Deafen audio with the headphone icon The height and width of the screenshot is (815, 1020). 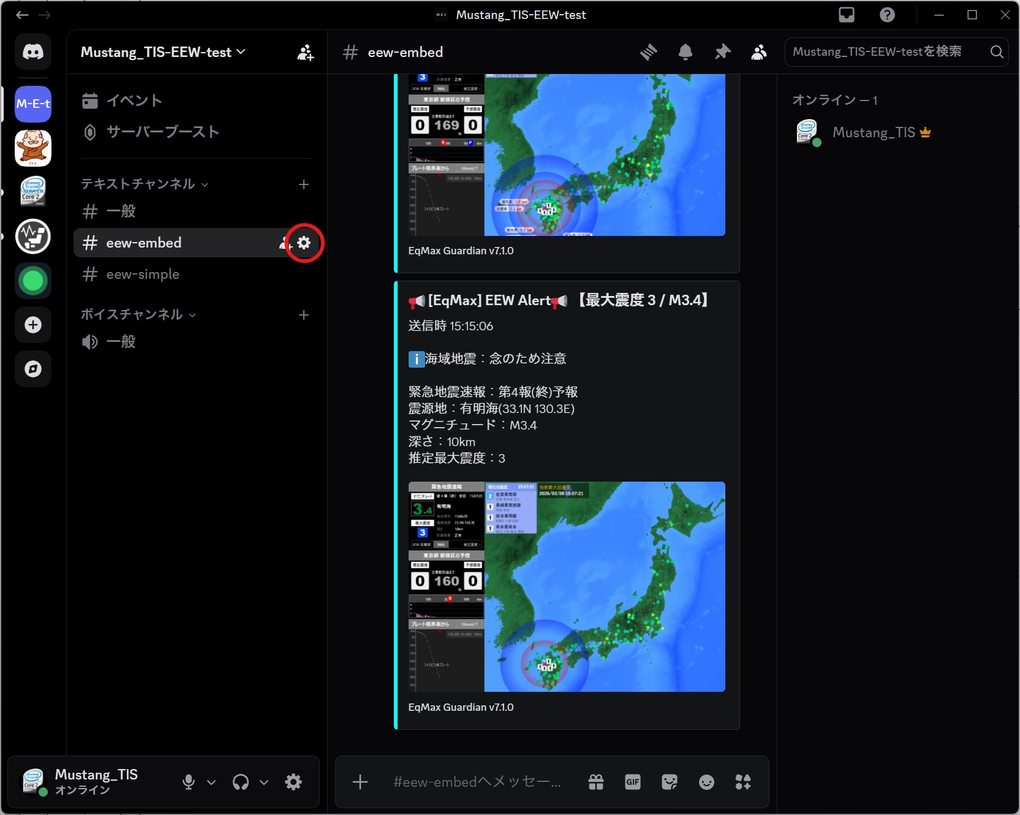pos(241,782)
